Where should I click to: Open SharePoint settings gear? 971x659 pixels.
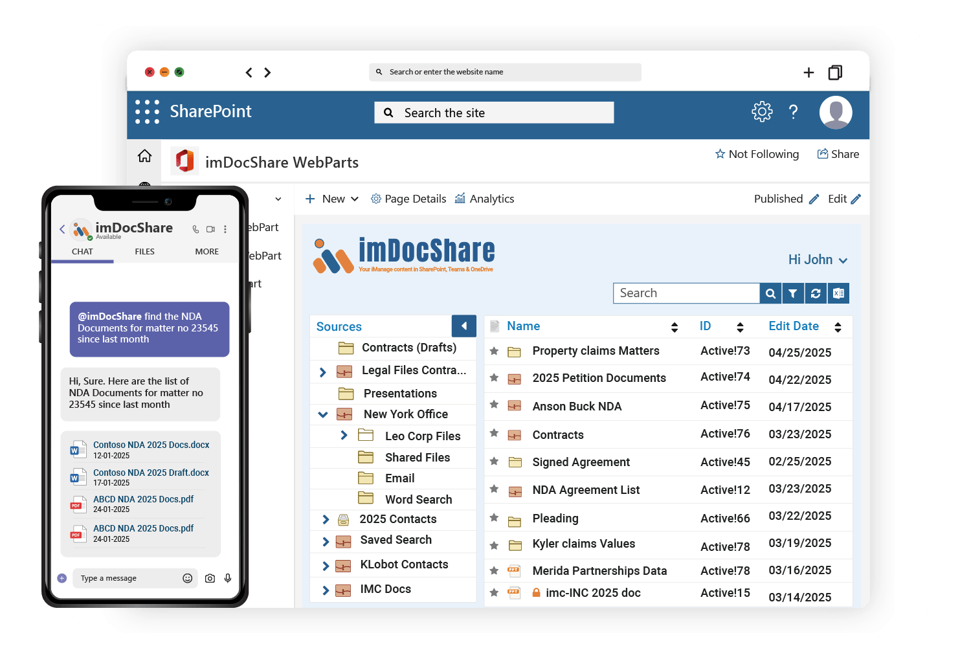[x=762, y=111]
